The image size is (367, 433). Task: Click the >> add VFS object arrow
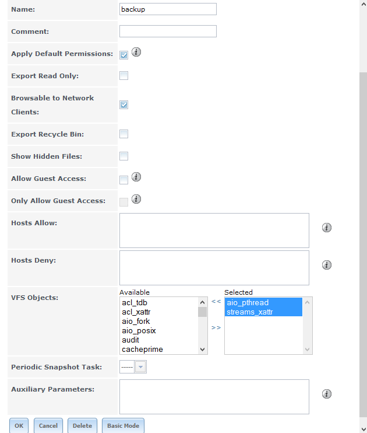pyautogui.click(x=216, y=327)
